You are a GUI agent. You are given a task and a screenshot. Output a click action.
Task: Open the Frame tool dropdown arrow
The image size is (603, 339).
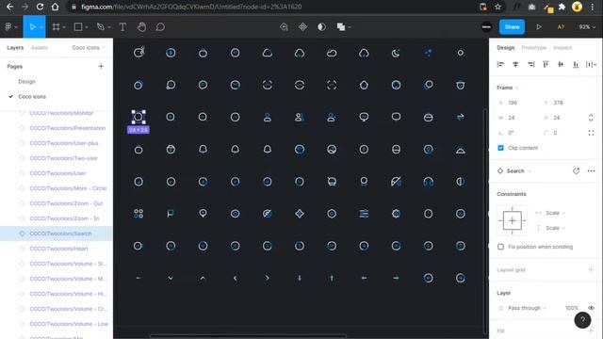(64, 27)
